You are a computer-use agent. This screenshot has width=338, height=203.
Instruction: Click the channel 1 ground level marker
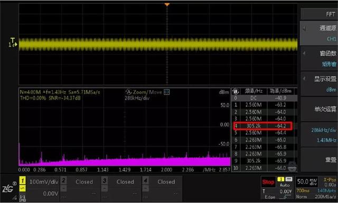[x=13, y=42]
